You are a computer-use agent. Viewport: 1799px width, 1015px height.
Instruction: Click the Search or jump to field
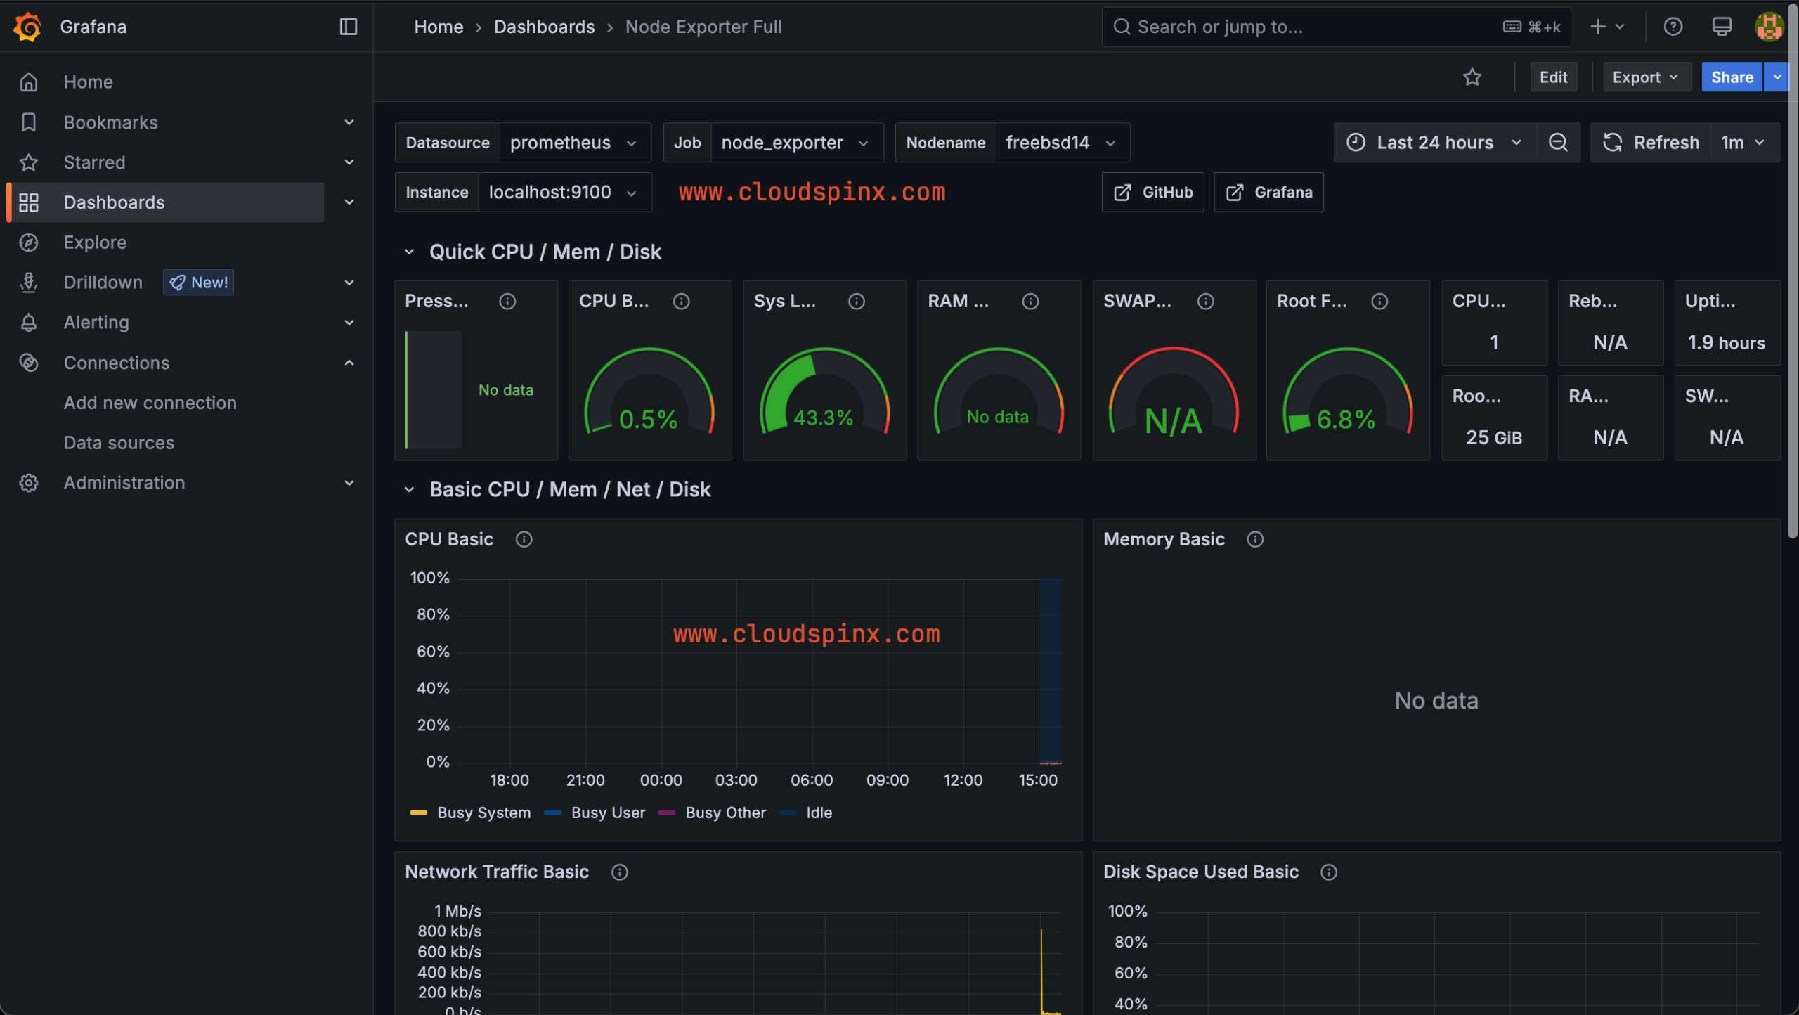click(1335, 27)
